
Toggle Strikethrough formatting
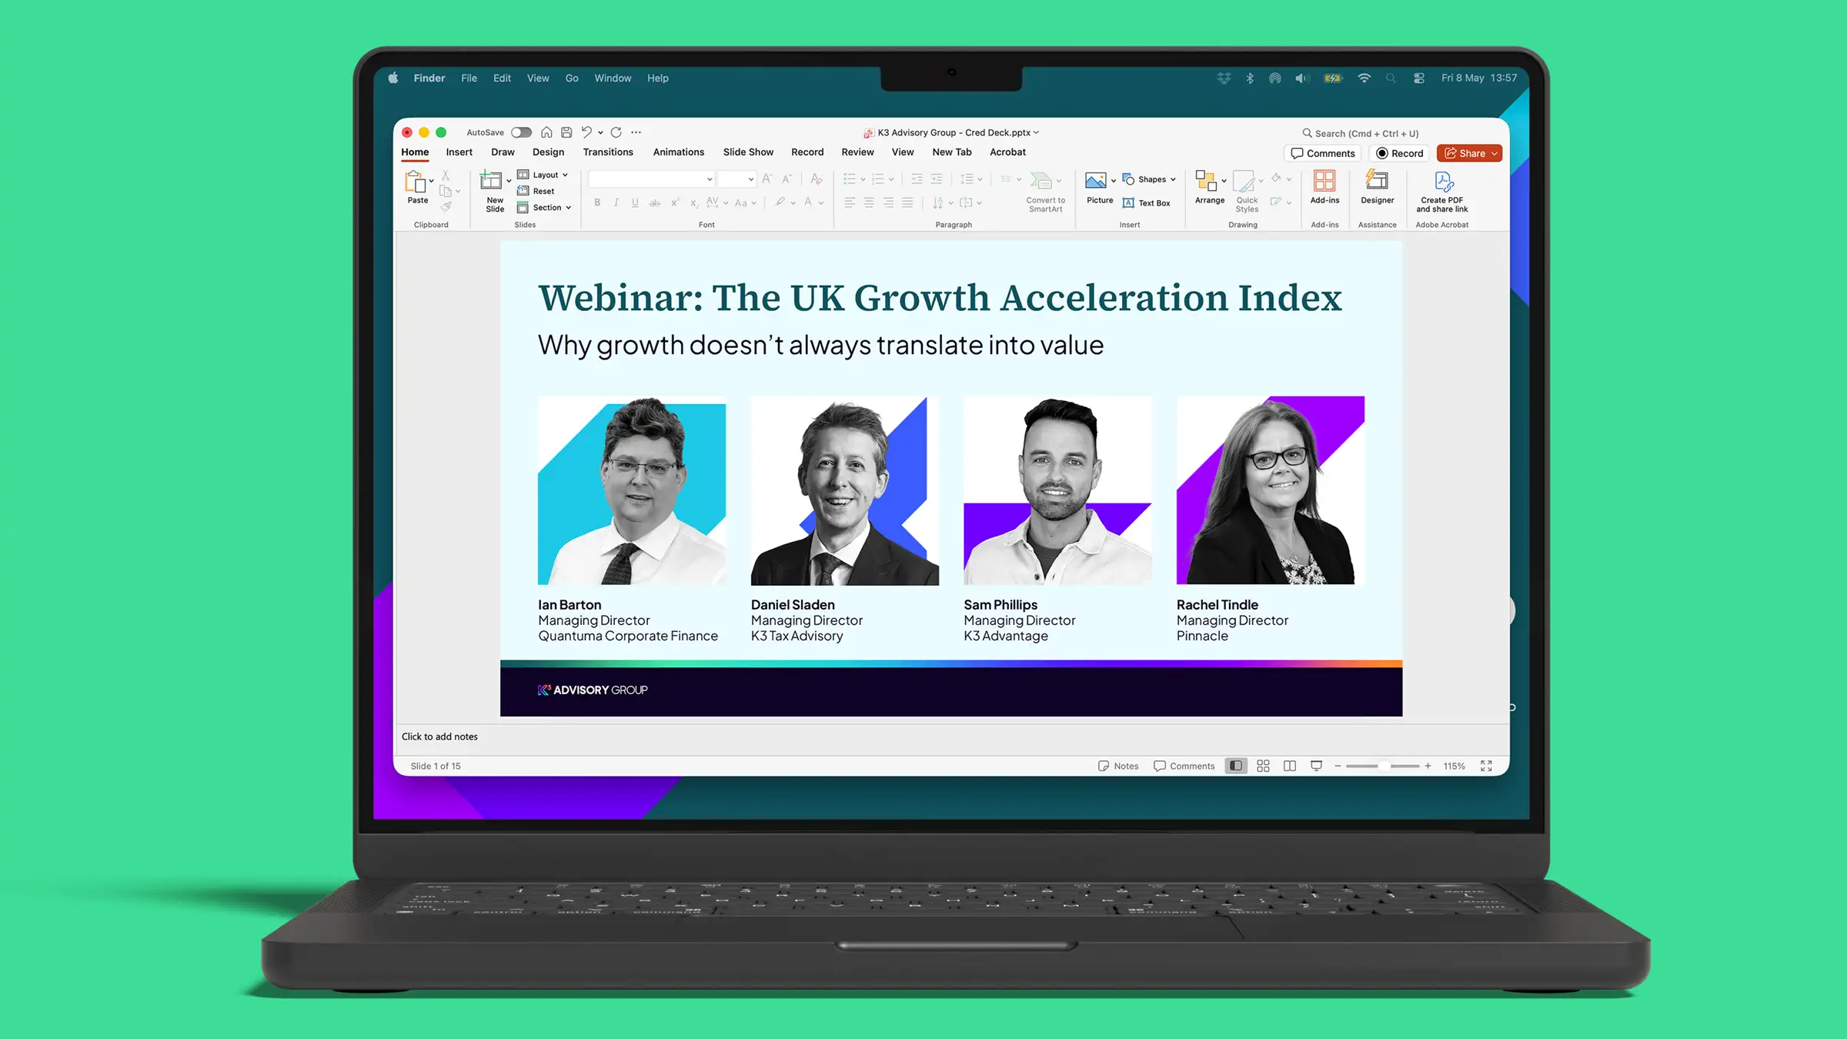654,202
